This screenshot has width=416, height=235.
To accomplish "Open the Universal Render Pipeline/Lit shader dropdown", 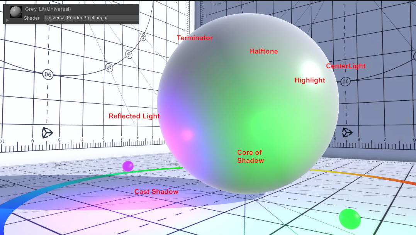I will pos(91,18).
